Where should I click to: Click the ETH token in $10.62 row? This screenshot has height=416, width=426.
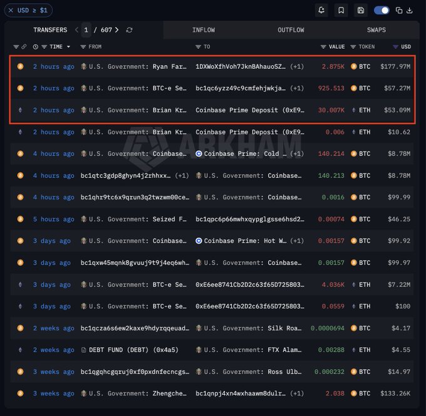361,132
